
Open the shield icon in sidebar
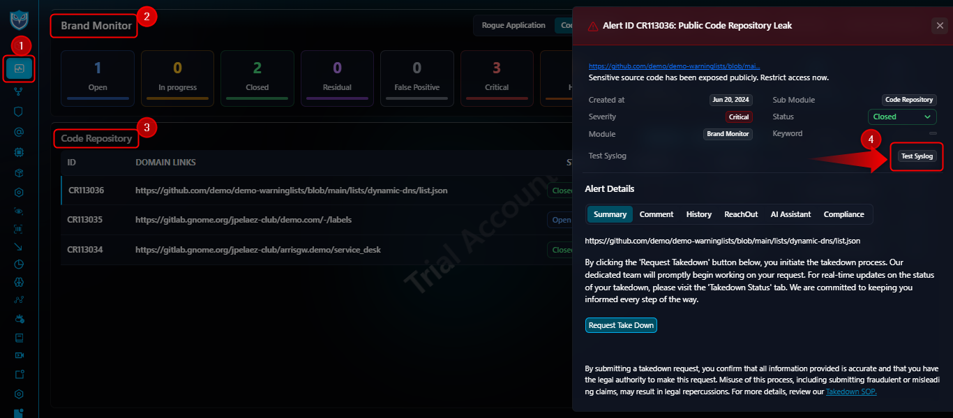19,111
